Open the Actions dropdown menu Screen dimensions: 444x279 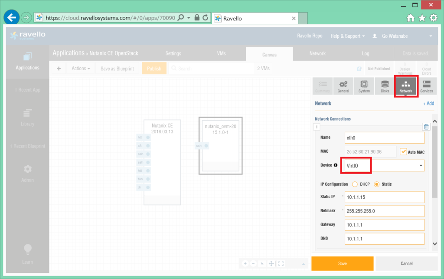[x=81, y=69]
